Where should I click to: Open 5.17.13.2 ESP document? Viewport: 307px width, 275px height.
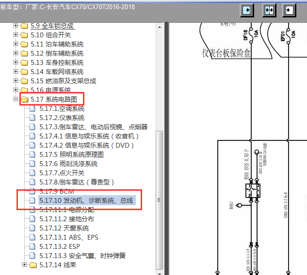click(x=60, y=246)
